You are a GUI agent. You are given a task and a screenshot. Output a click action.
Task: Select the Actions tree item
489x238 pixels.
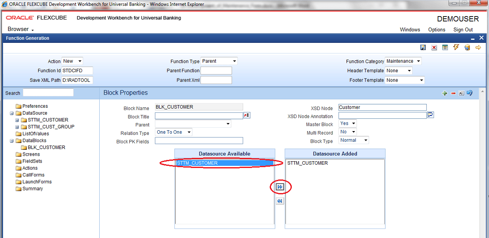coord(30,168)
